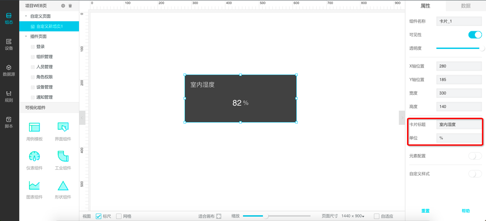Click the X轴位置 field showing 280
Viewport: 486px width, 221px height.
pyautogui.click(x=459, y=66)
